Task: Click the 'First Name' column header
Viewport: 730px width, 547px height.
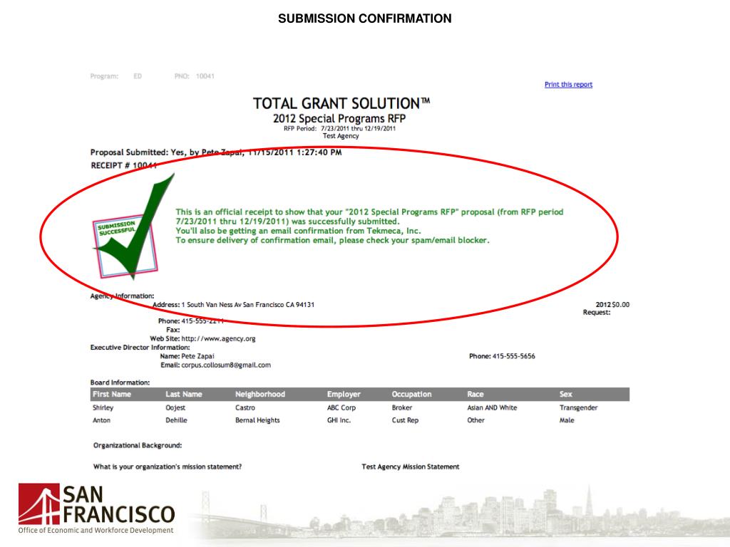Action: pos(112,394)
